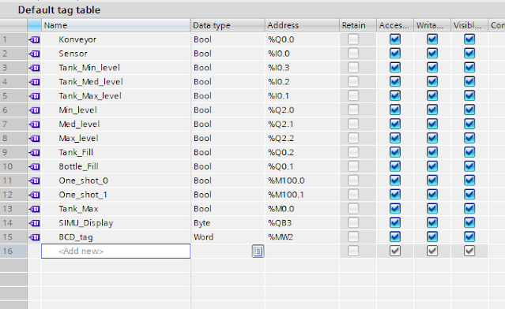Click address %QB3 cell
Image resolution: width=505 pixels, height=309 pixels.
tap(302, 223)
